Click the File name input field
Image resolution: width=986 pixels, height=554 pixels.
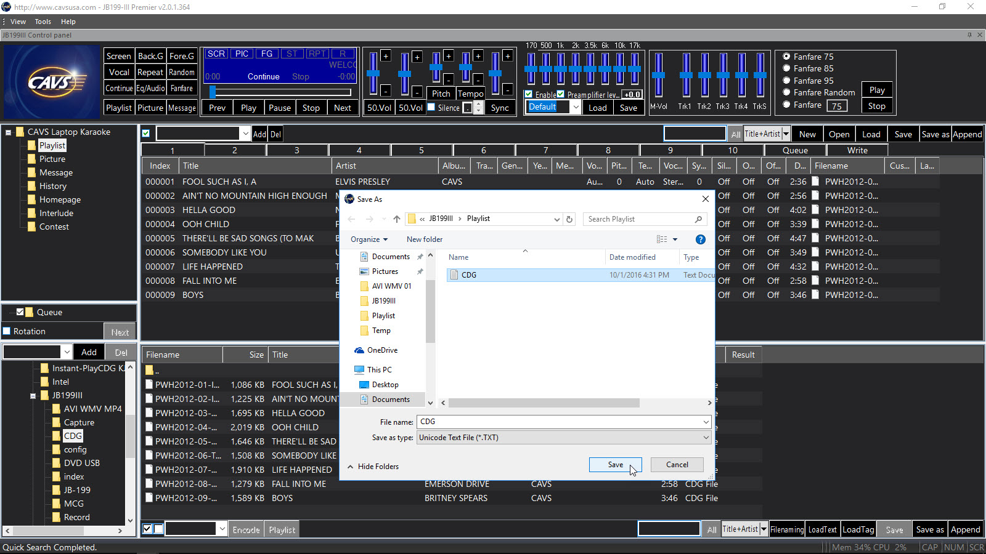click(559, 422)
